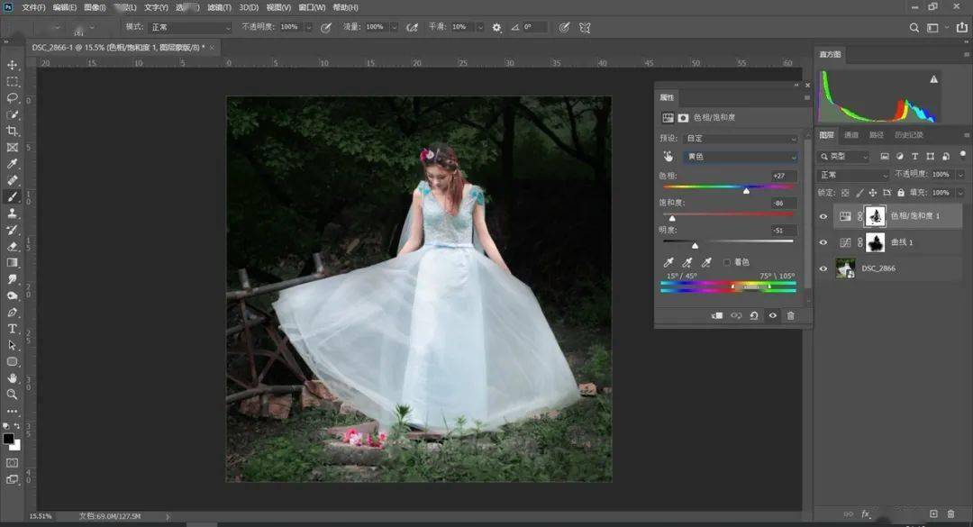
Task: Toggle visibility of the 曲线 1 layer
Action: point(823,242)
